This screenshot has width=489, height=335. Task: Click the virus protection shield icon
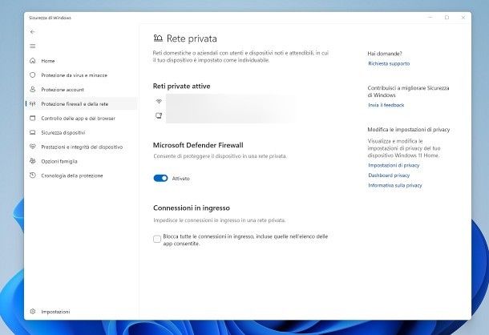(32, 75)
